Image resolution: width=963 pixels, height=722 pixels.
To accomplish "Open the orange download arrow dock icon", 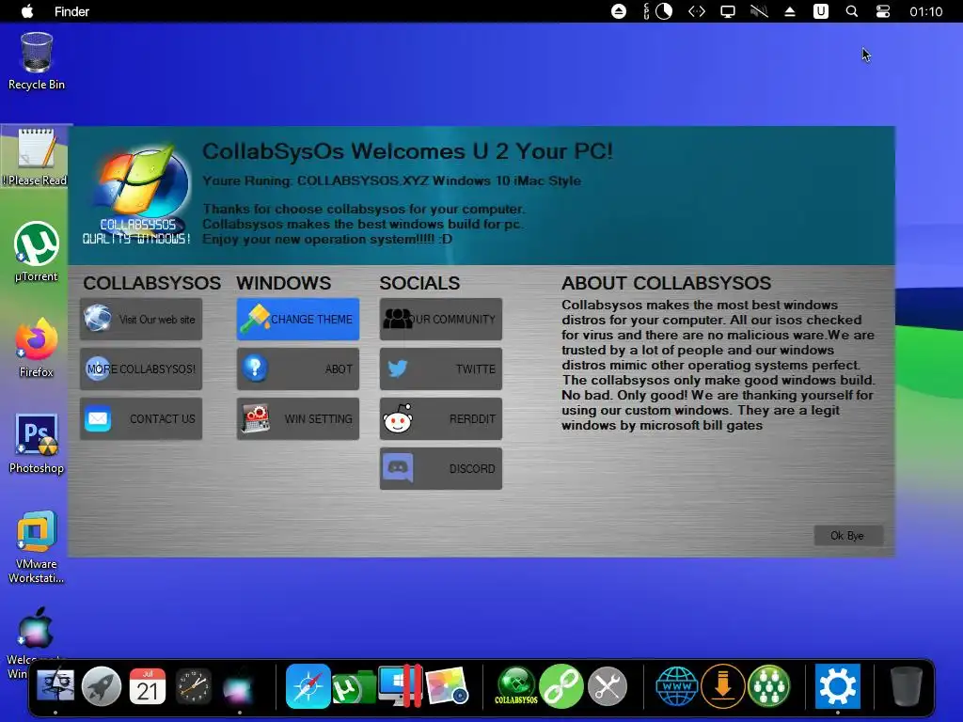I will click(x=723, y=685).
